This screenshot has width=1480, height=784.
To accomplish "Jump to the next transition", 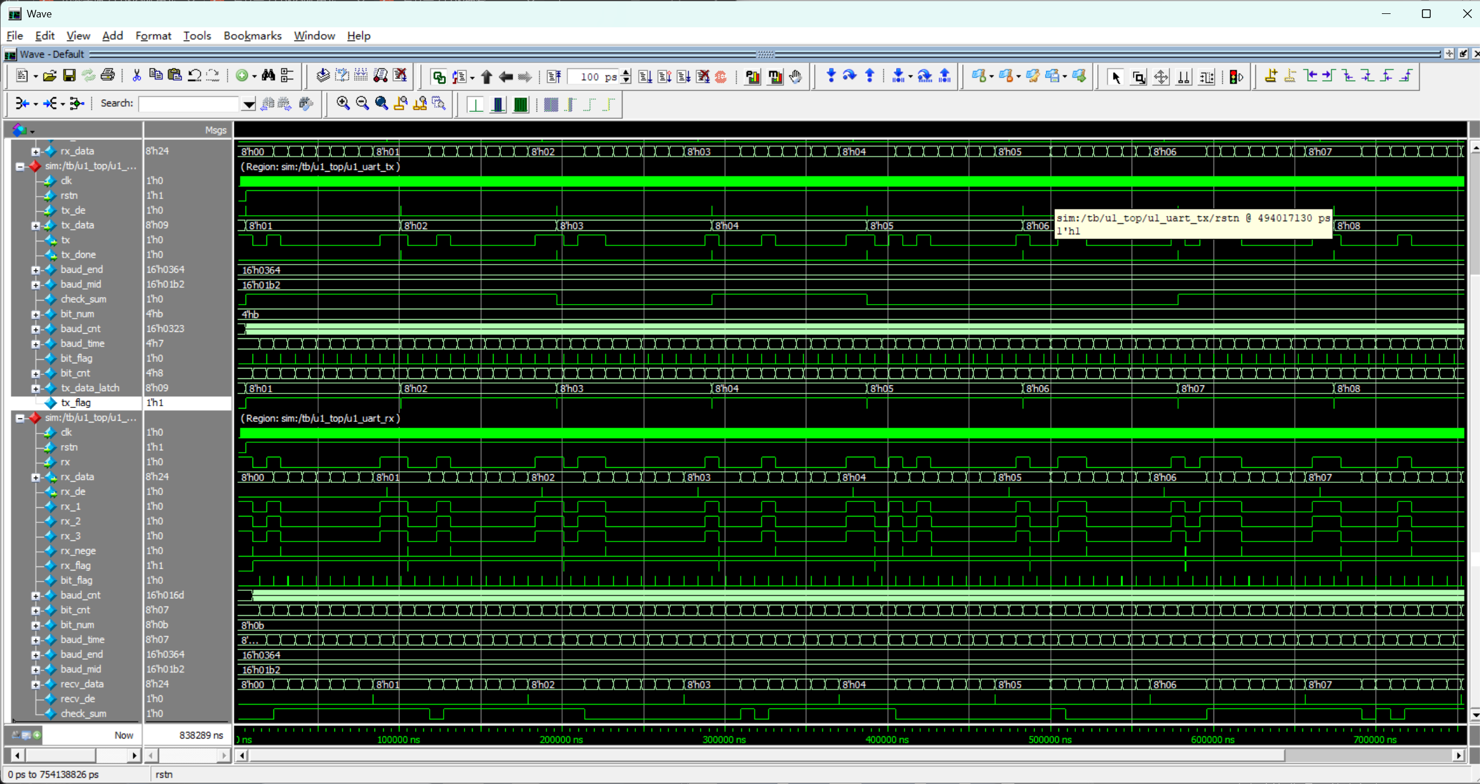I will (1328, 76).
